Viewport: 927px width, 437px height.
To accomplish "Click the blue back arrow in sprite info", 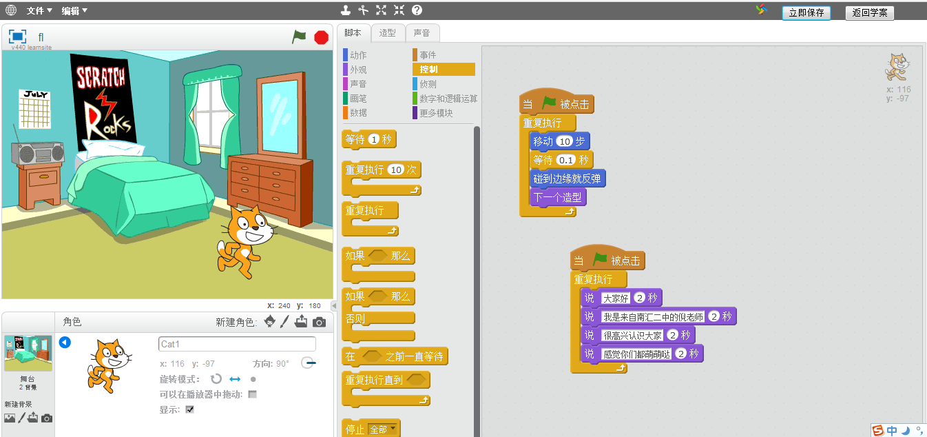I will click(65, 343).
